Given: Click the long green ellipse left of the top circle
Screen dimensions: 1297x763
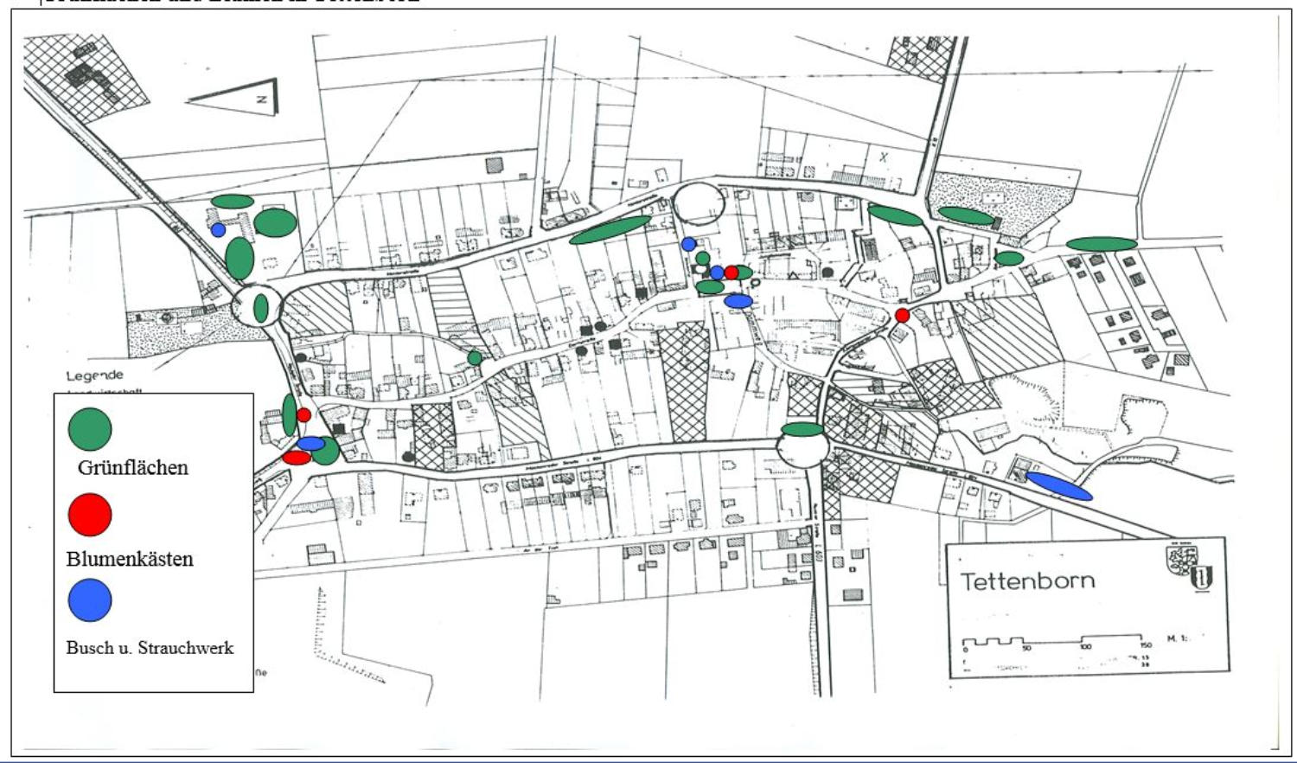Looking at the screenshot, I should point(610,230).
